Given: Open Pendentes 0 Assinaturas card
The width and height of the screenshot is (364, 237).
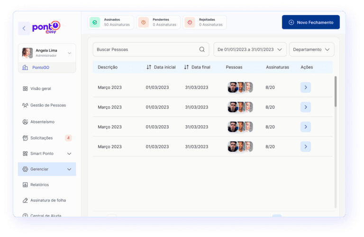Looking at the screenshot, I should pyautogui.click(x=158, y=22).
